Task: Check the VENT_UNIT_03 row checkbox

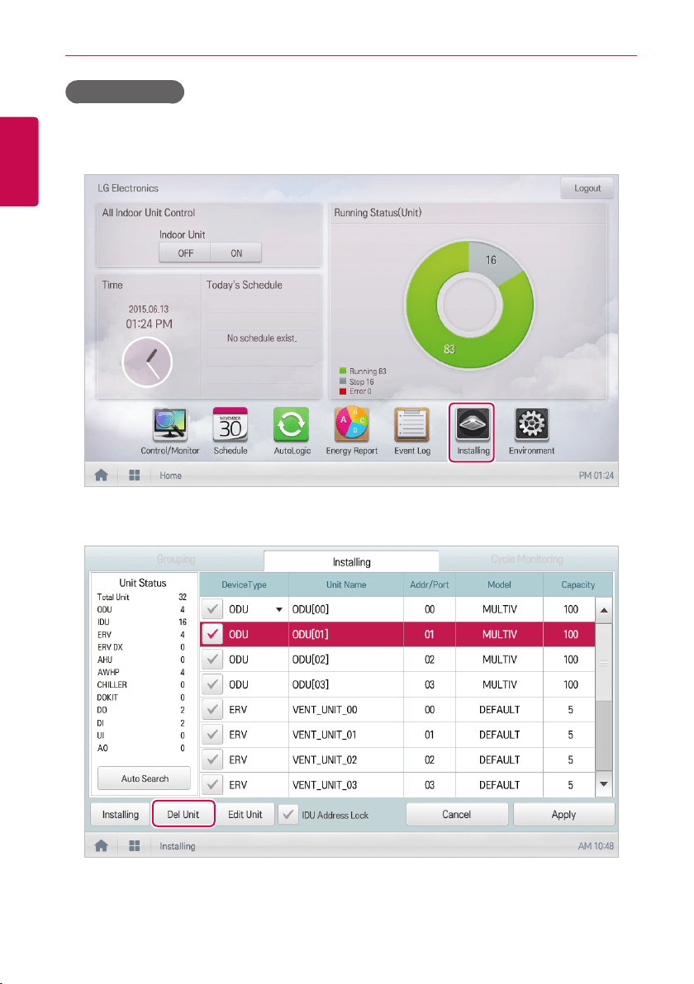Action: click(x=213, y=784)
